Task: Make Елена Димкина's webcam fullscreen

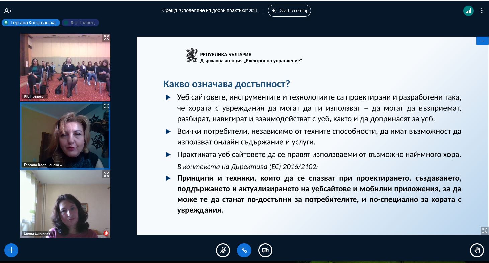Action: (x=106, y=174)
